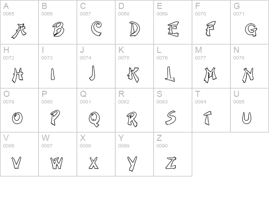Viewport: 269px width, 197px height.
Task: Click the outlined letter O glyph
Action: pos(17,118)
